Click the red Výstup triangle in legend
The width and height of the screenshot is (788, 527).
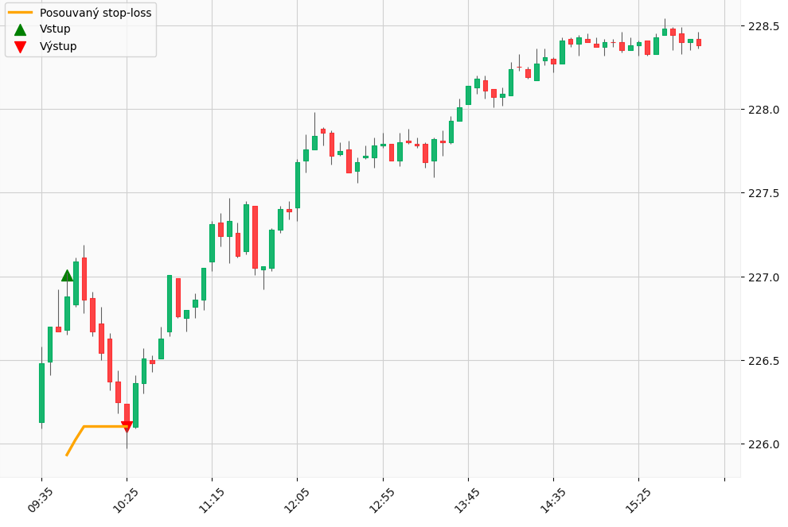click(21, 47)
